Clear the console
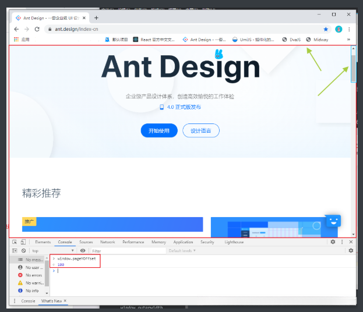Viewport: 363px width, 312px height. coord(24,251)
